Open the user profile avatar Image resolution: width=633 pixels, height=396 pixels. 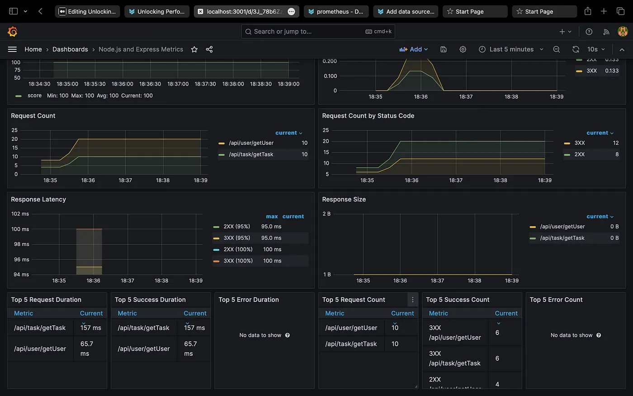point(623,31)
